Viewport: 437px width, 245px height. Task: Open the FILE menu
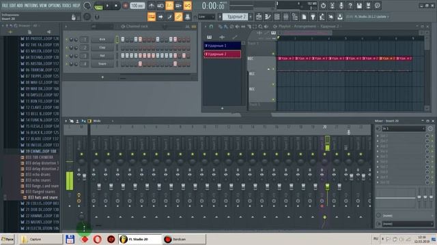pos(5,5)
